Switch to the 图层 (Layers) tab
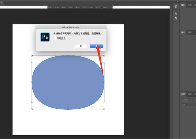The image size is (196, 139). [x=183, y=94]
